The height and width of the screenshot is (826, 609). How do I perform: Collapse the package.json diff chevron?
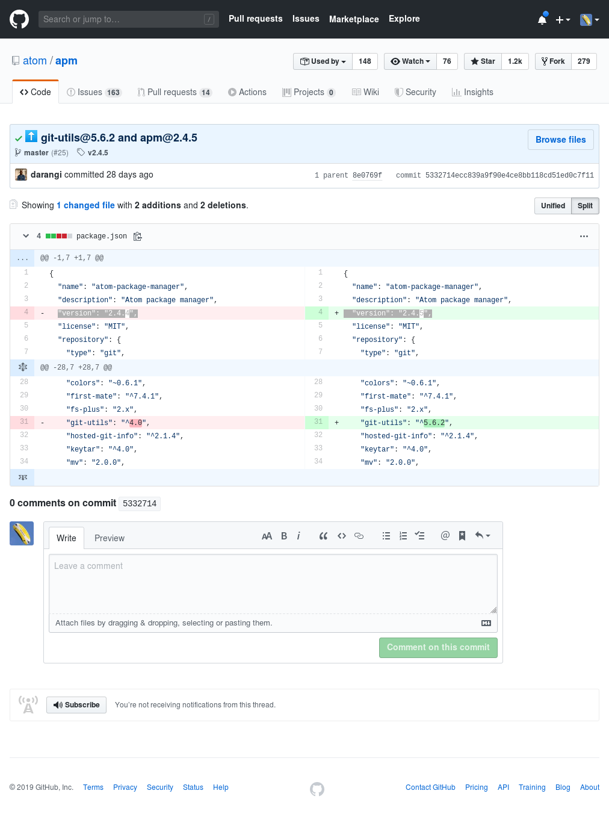tap(26, 236)
